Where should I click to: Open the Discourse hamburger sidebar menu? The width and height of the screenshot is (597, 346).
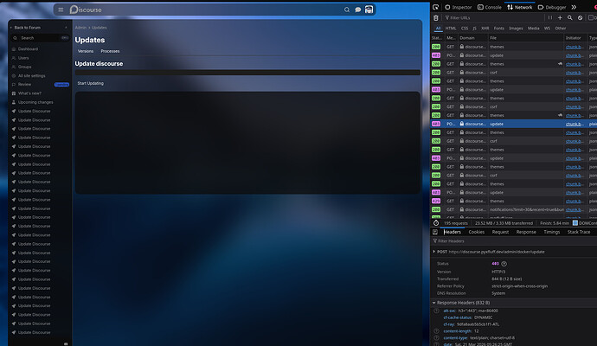pos(61,10)
